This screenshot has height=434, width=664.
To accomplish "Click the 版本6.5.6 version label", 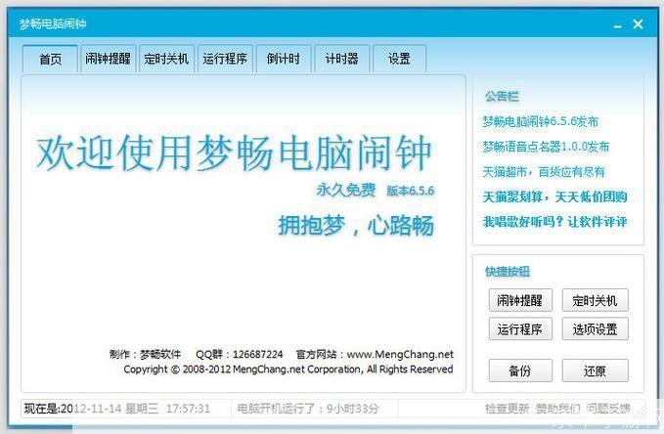I will (411, 191).
